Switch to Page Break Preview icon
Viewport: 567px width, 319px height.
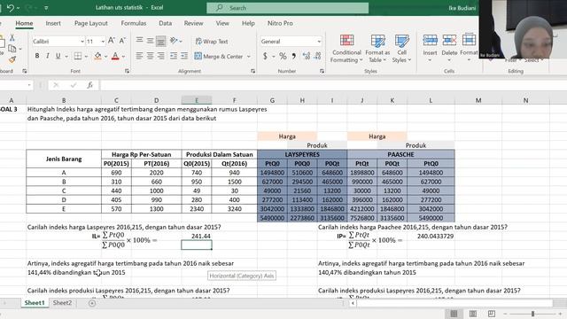pyautogui.click(x=492, y=313)
